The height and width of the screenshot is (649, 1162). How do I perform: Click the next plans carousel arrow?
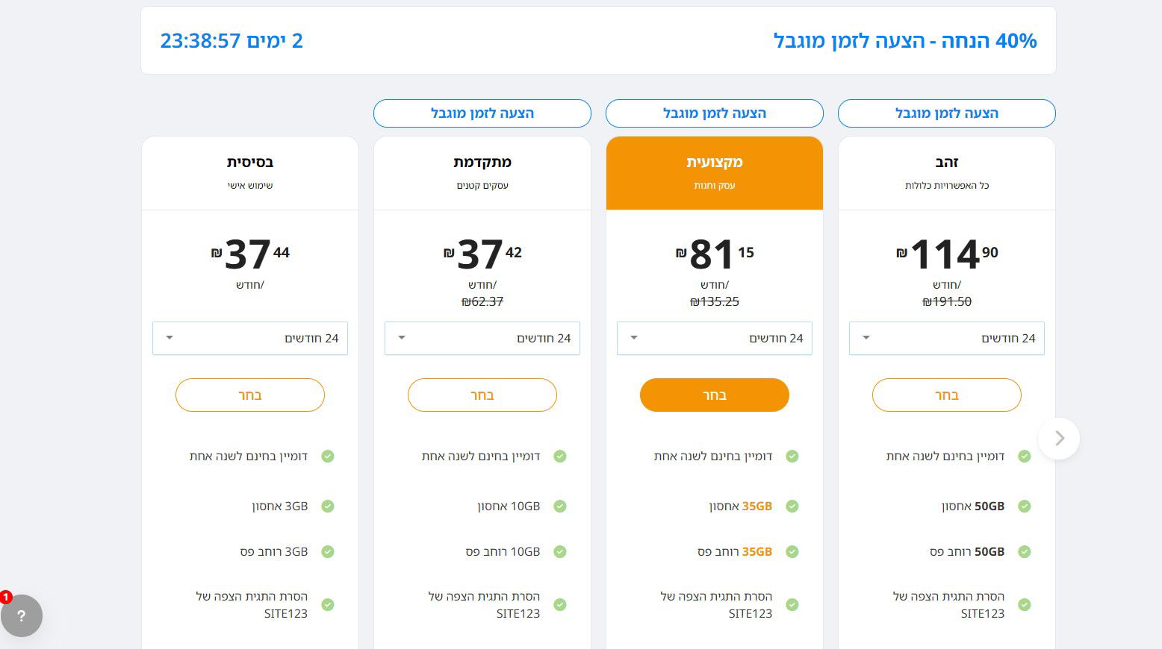[1059, 438]
